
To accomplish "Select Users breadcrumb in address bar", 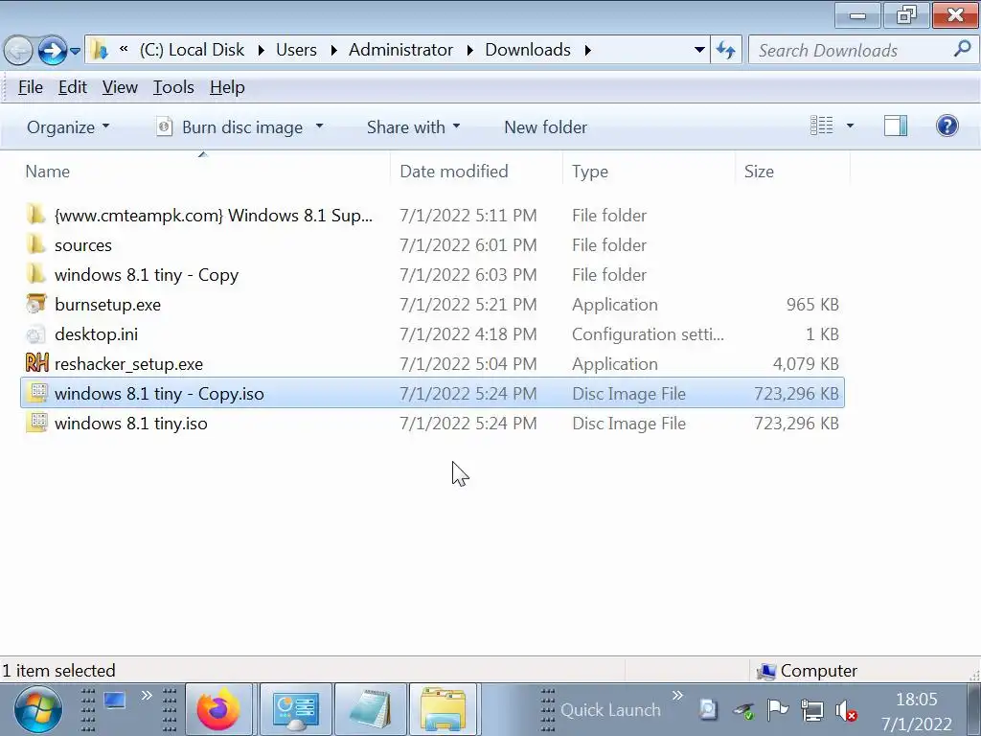I will [x=297, y=50].
